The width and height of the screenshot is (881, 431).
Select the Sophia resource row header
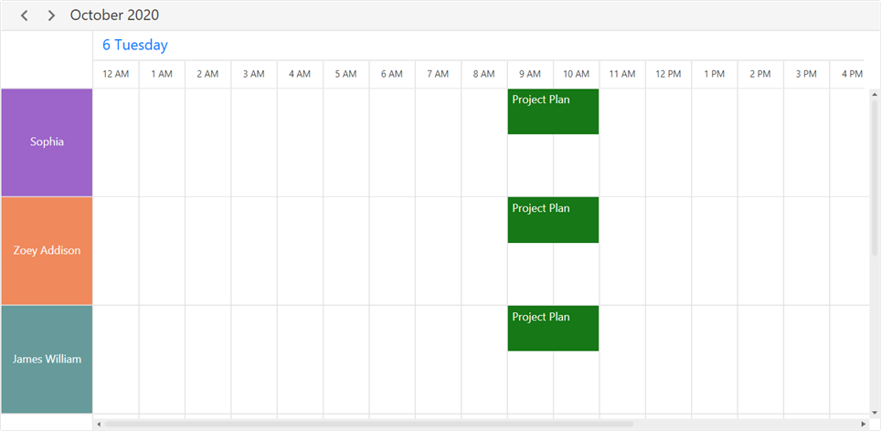47,142
